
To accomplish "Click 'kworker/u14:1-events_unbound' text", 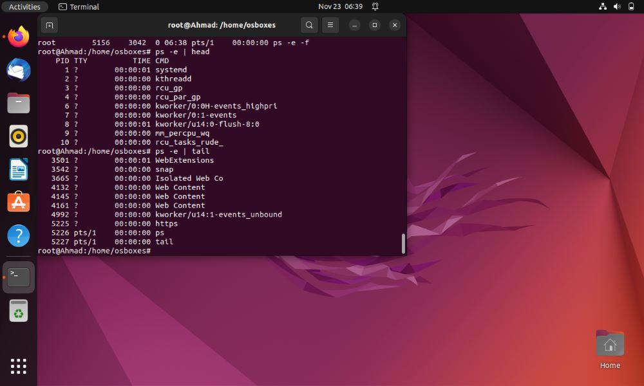I will (218, 214).
